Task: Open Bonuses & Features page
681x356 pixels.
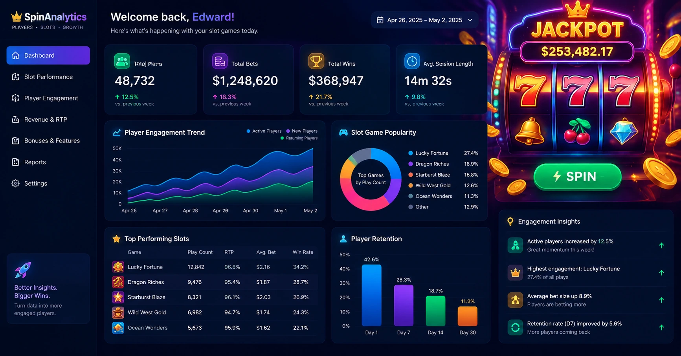Action: tap(48, 141)
